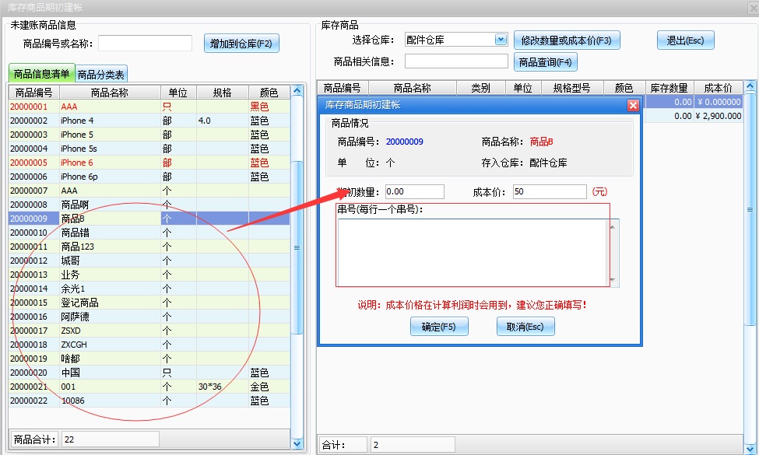Focus the 商品编号或名称 search field
759x455 pixels.
click(145, 44)
